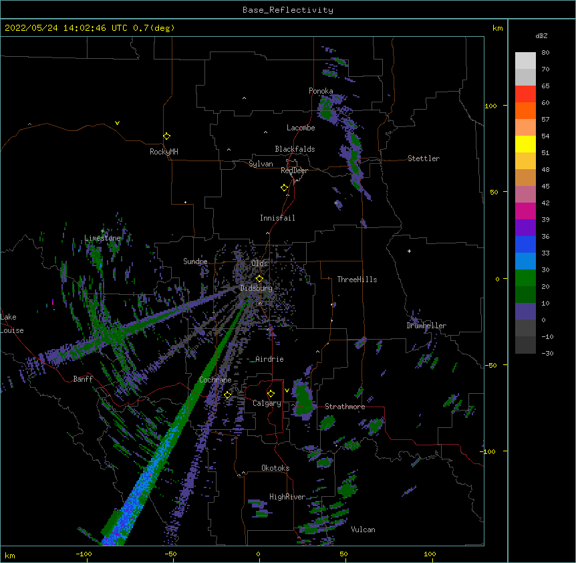Click the red band in dBZ legend

coord(525,94)
